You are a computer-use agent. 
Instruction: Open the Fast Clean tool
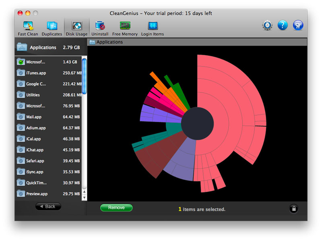(x=28, y=28)
